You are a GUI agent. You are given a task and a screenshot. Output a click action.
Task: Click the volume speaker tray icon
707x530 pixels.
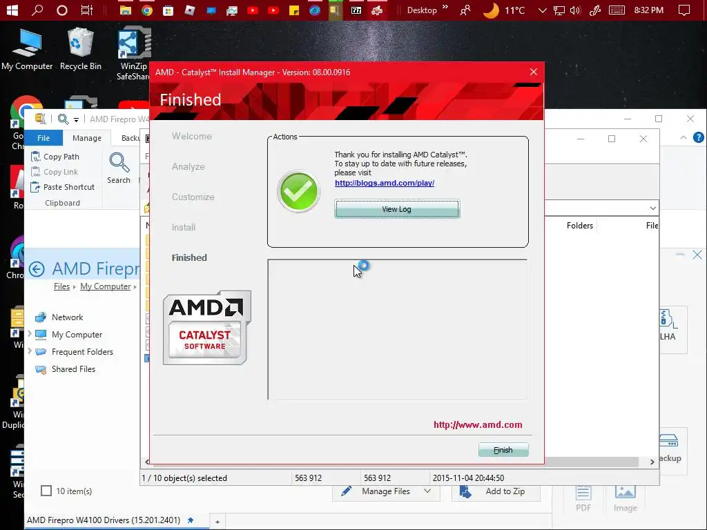click(575, 10)
